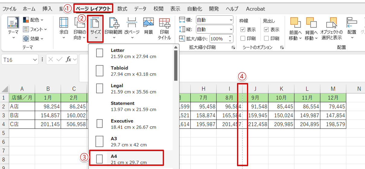
Task: Select A3 paper size
Action: (131, 141)
